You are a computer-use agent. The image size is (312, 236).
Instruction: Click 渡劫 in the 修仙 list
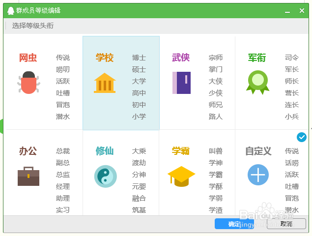139,163
